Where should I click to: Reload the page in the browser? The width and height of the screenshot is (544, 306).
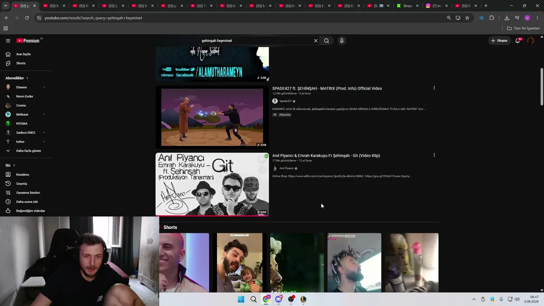click(27, 18)
